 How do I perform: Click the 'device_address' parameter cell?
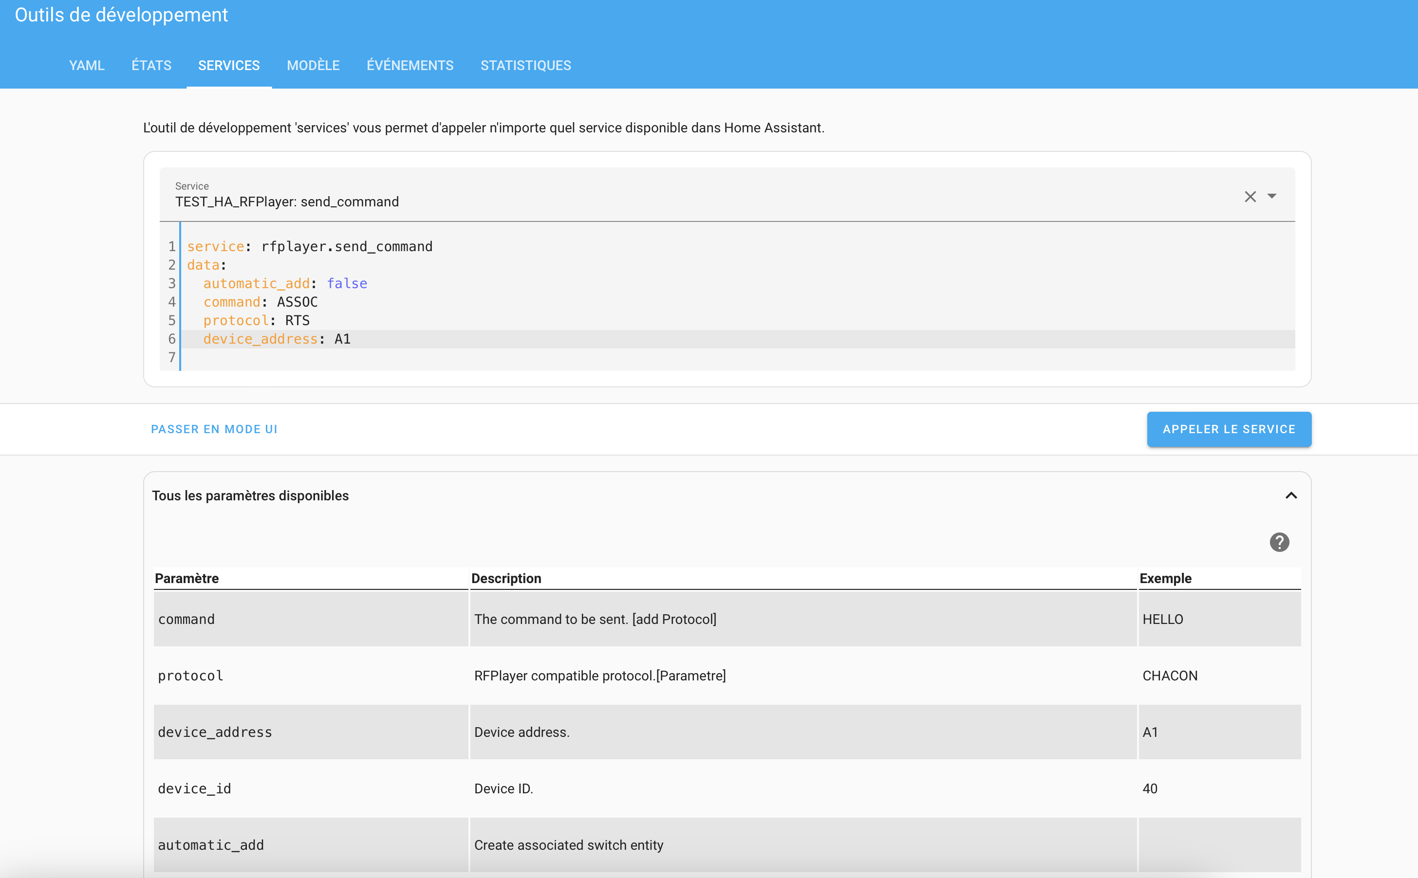tap(311, 732)
